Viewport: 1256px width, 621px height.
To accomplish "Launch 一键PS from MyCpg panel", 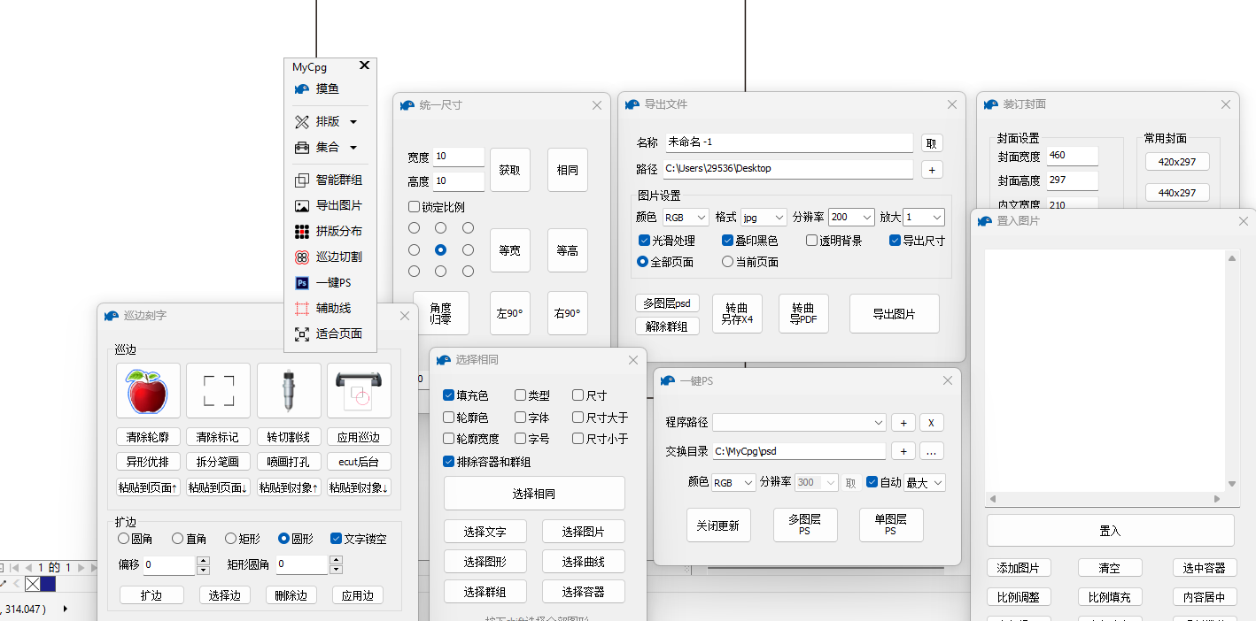I will [x=328, y=283].
